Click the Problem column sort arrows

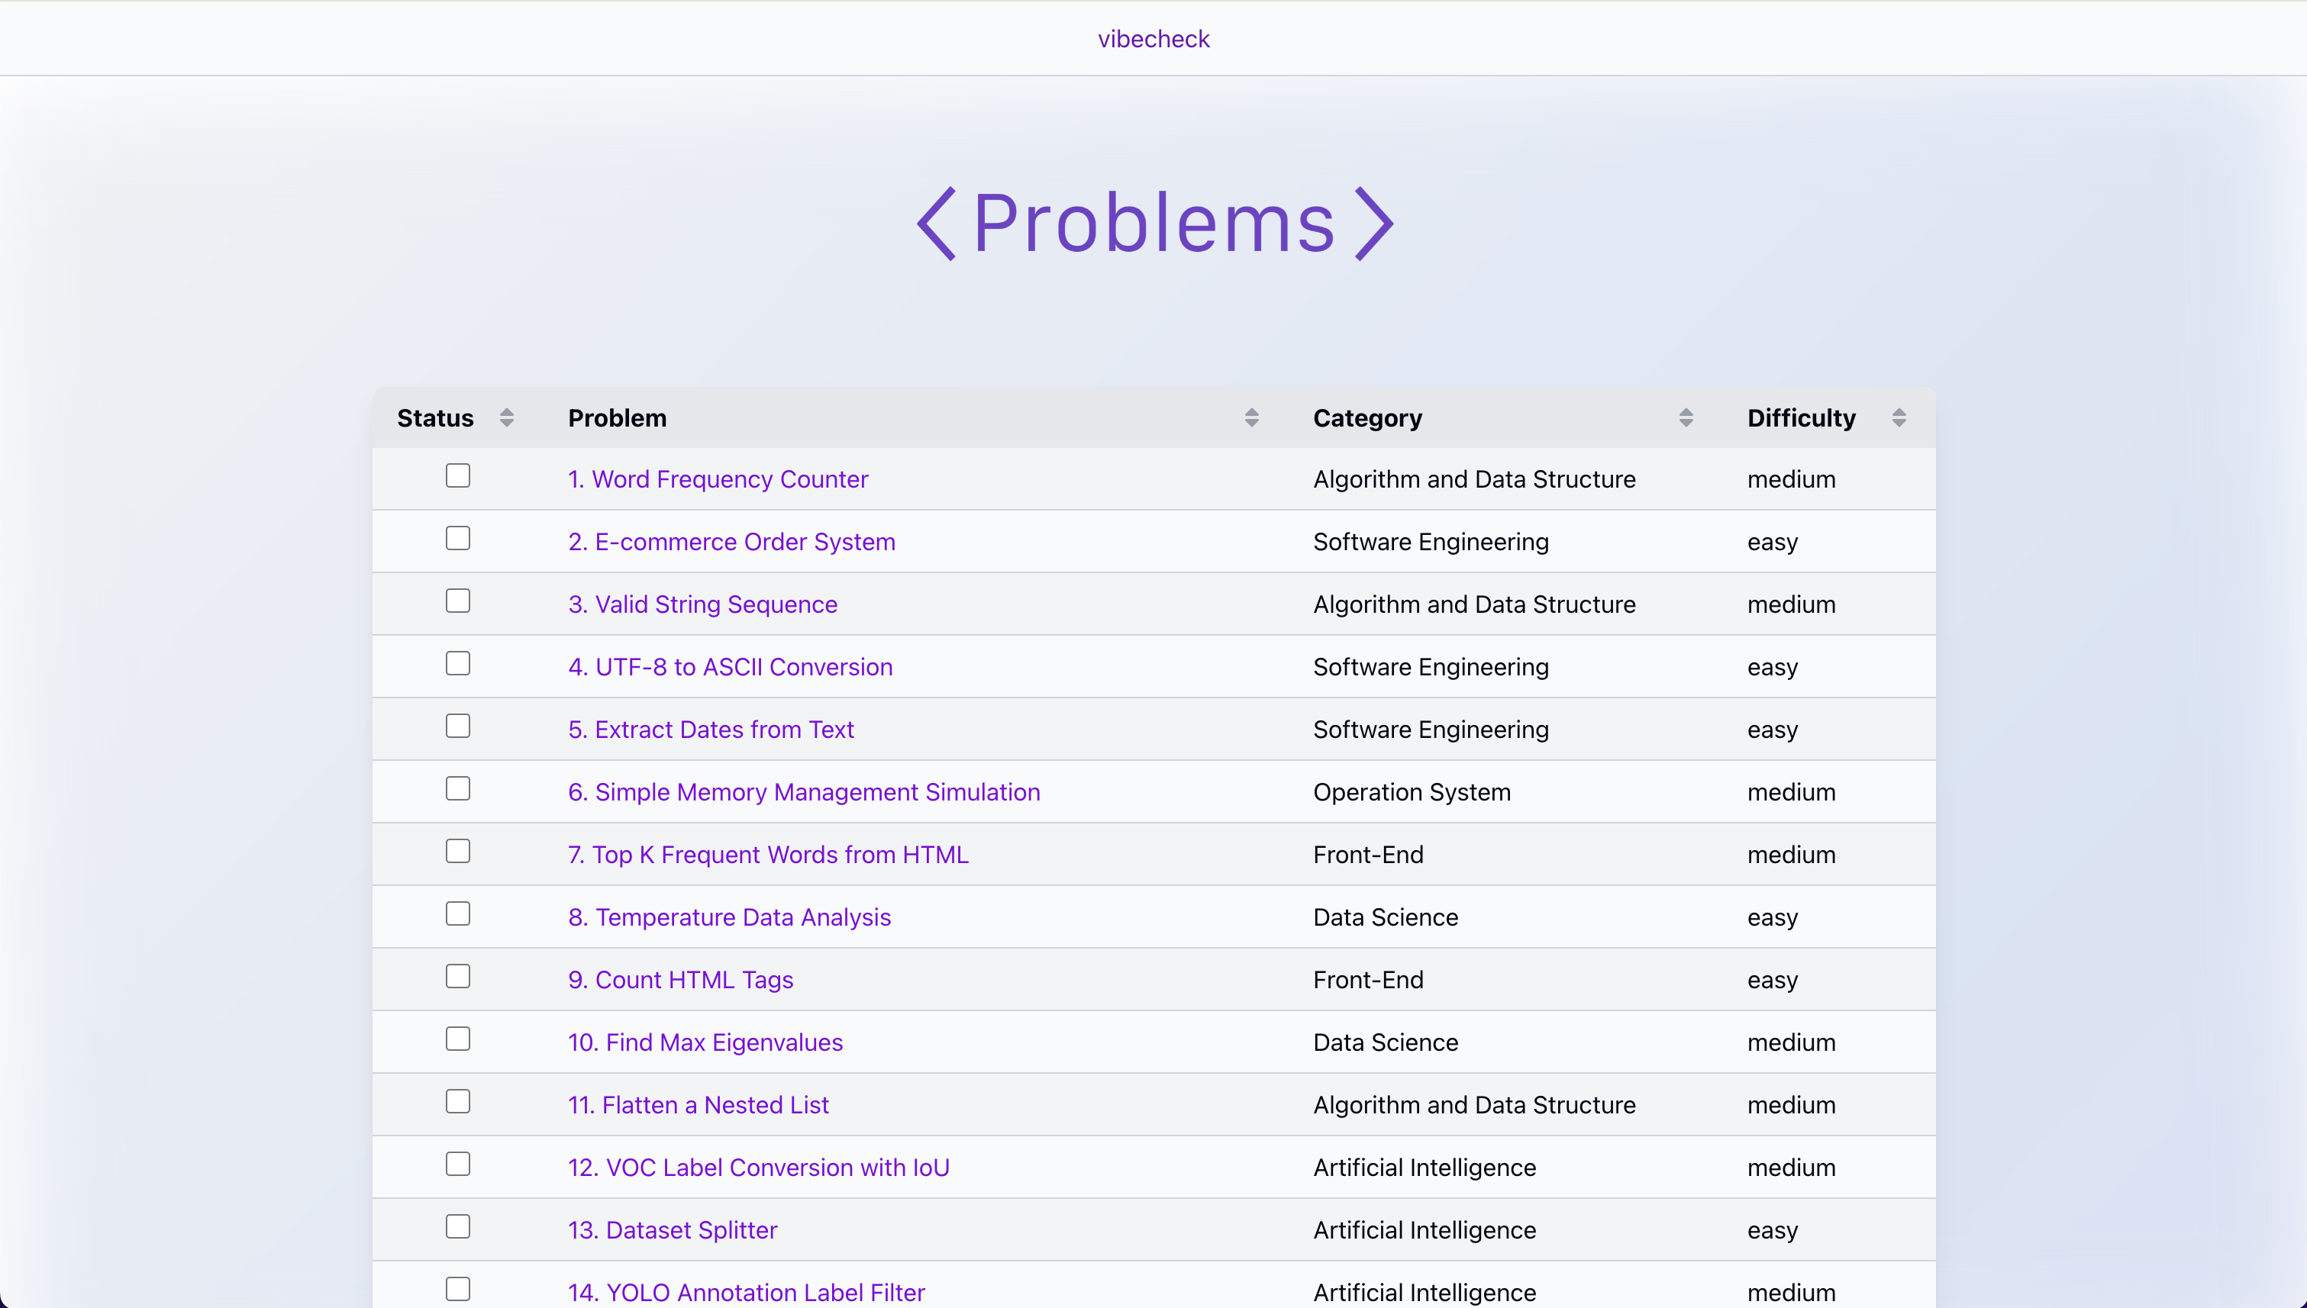click(1251, 417)
